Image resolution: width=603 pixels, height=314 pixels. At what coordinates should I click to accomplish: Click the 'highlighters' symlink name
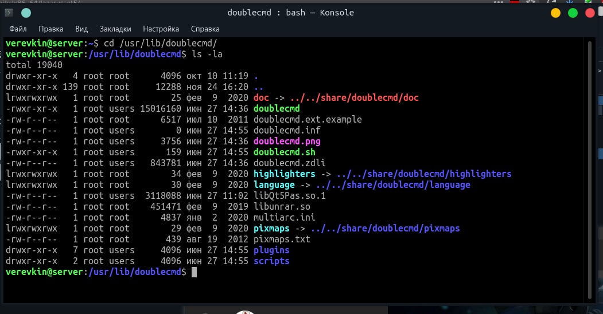pyautogui.click(x=284, y=174)
